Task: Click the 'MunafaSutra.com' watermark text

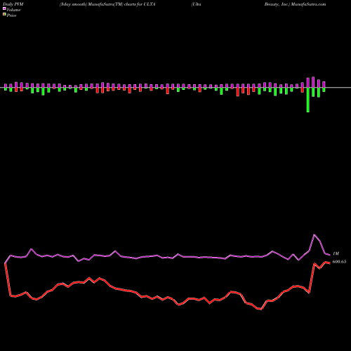Action: tap(307, 4)
